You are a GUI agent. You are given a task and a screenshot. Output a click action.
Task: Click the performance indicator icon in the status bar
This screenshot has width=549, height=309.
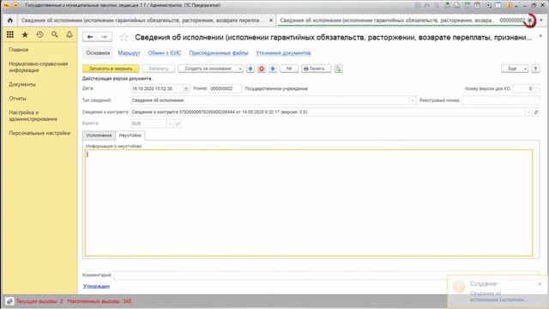click(9, 301)
